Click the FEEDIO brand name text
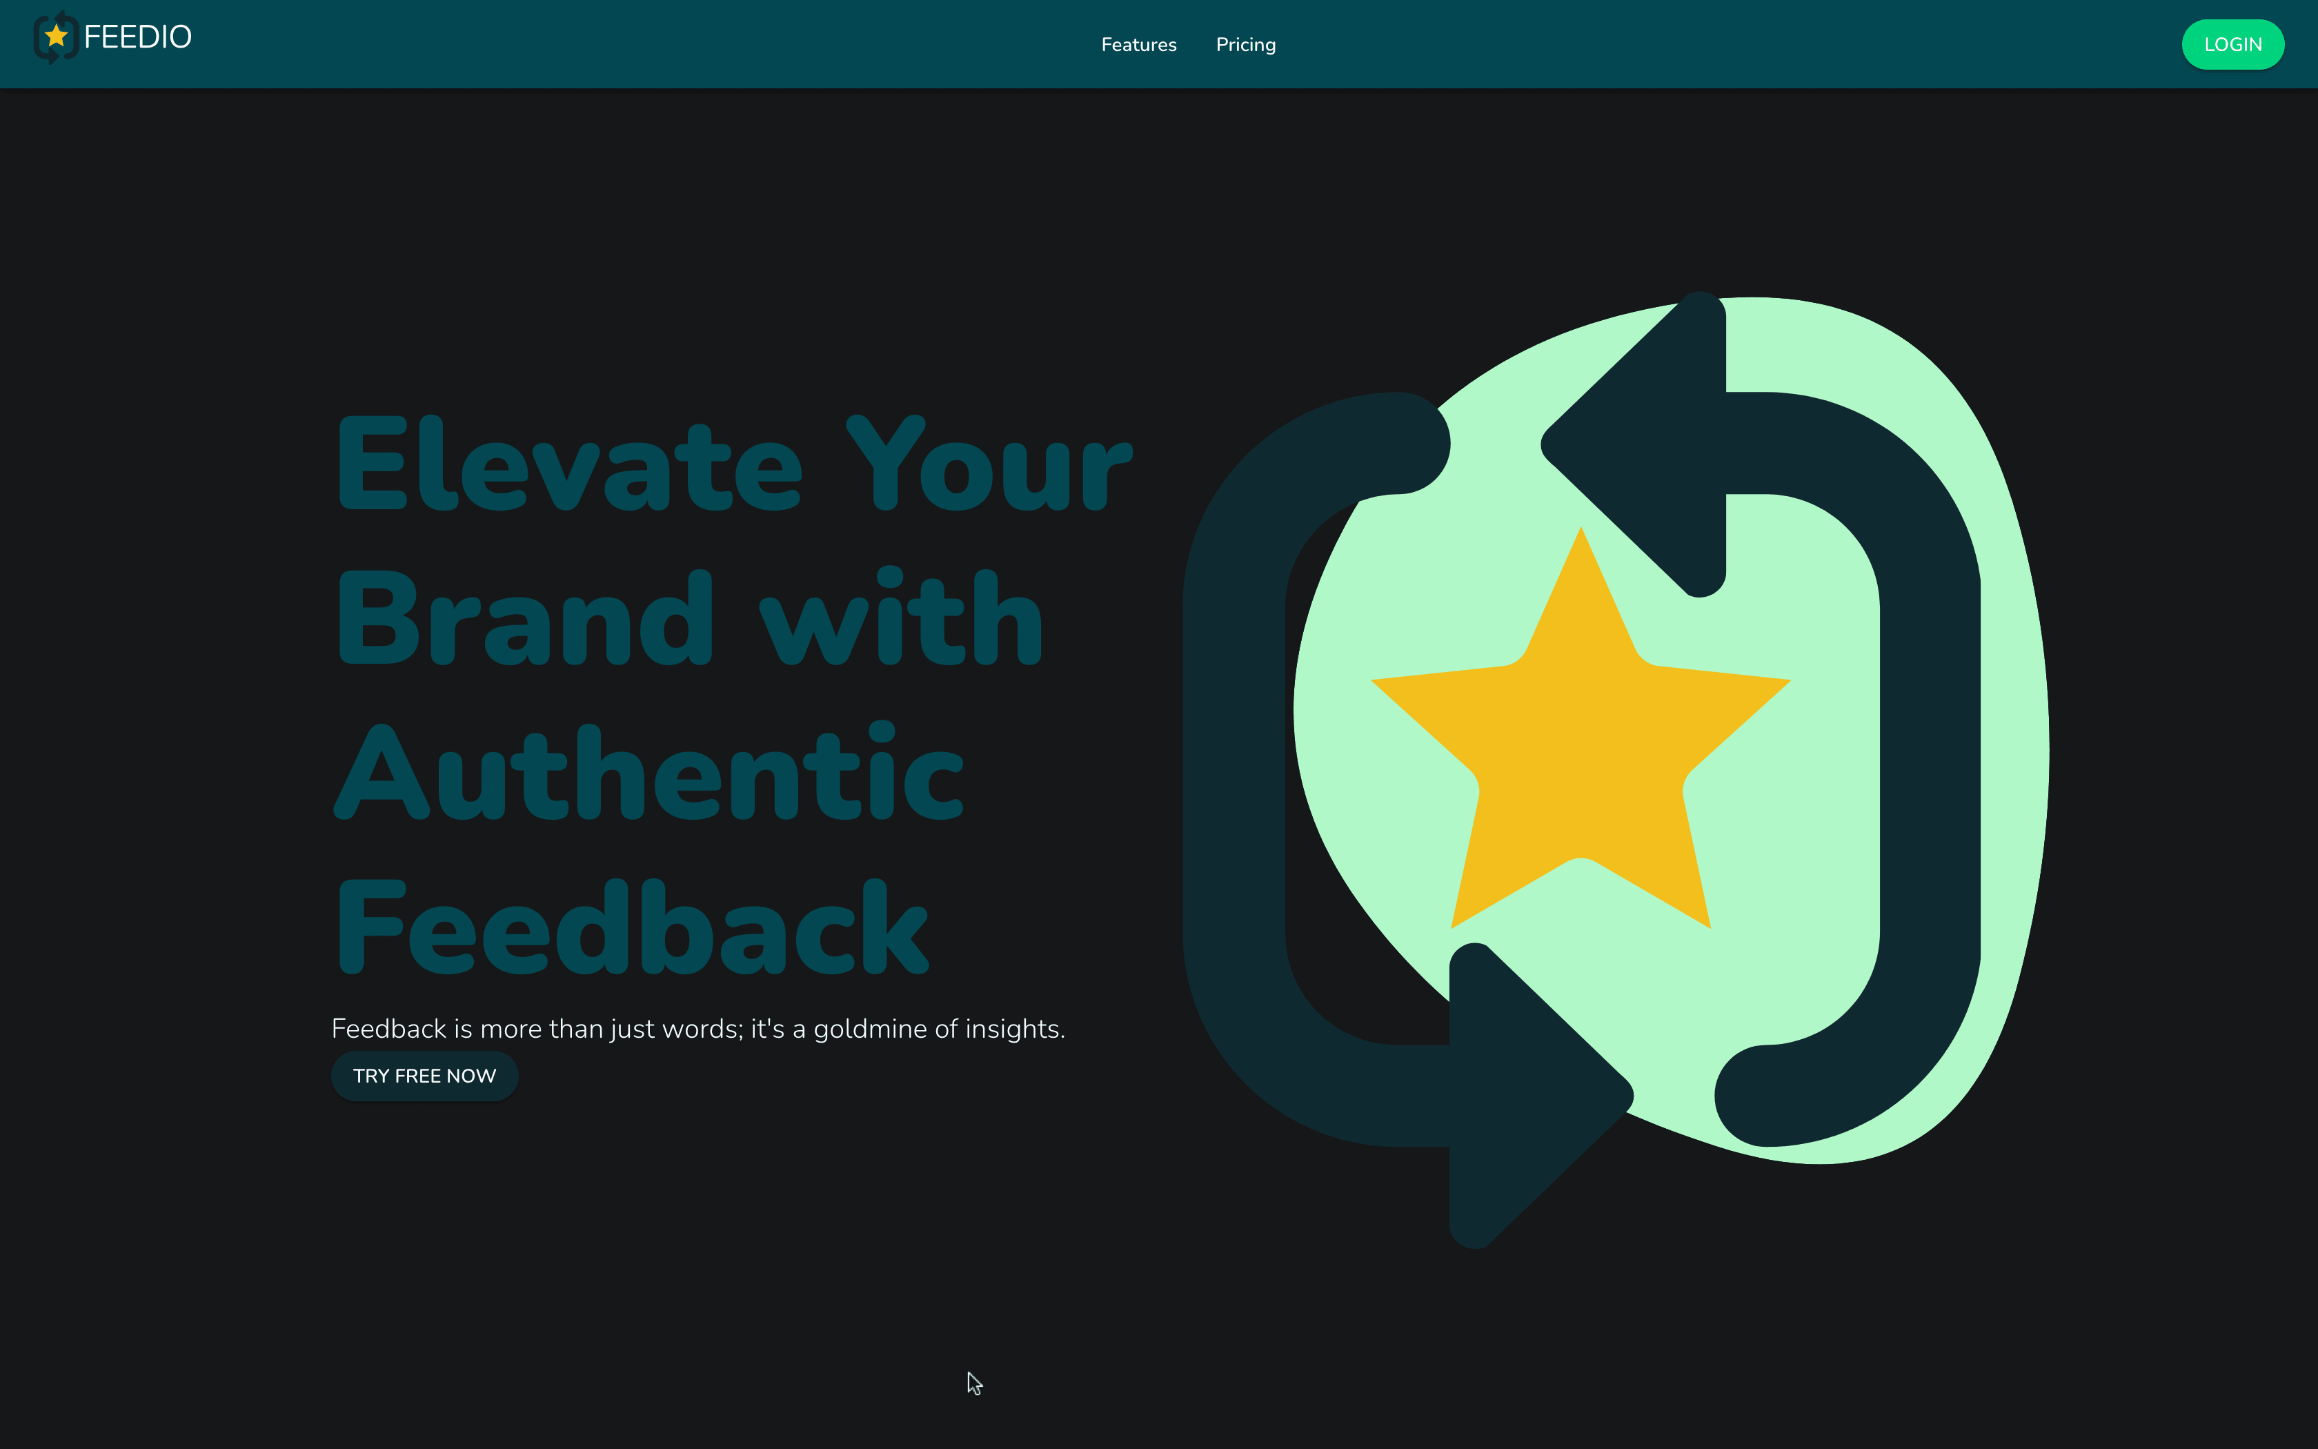The width and height of the screenshot is (2318, 1449). (137, 37)
